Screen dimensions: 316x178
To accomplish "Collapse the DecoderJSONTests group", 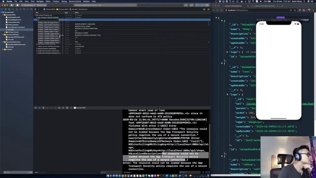I will 3,35.
